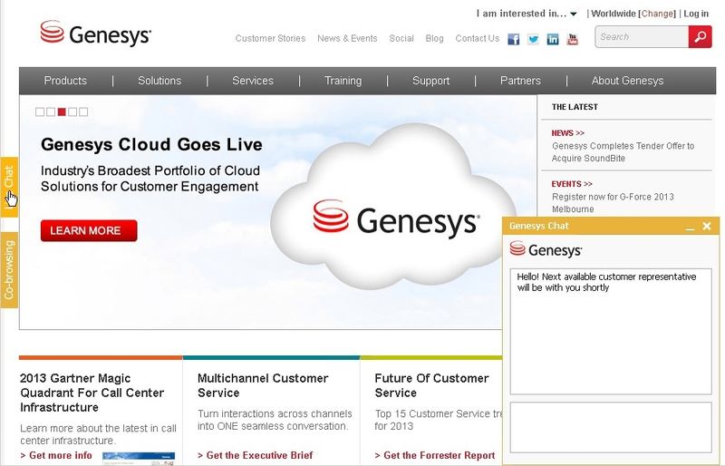Select the active third red slide indicator
Viewport: 725px width, 466px height.
[x=62, y=112]
